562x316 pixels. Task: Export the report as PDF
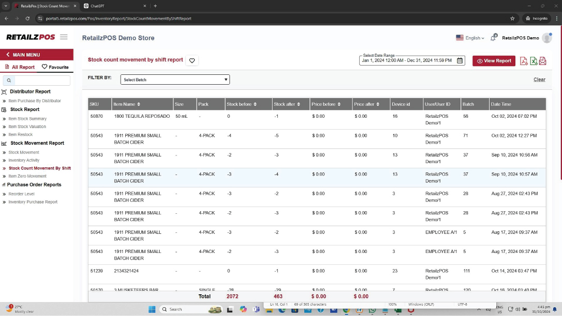(524, 61)
